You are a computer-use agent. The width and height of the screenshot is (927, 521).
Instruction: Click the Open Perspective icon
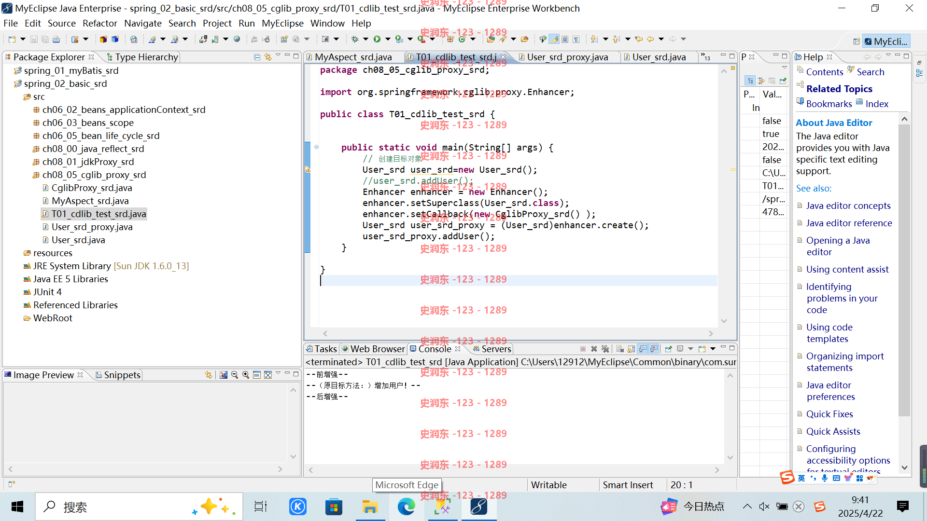click(x=856, y=41)
